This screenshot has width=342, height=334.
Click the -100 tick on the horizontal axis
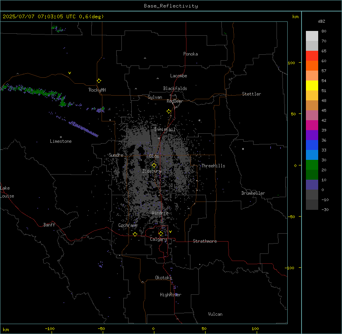pyautogui.click(x=50, y=328)
